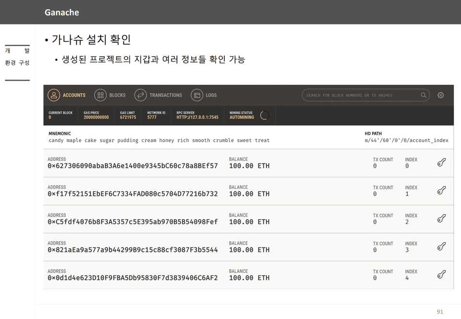The image size is (461, 319).
Task: Show private key for index 0 account
Action: click(442, 162)
